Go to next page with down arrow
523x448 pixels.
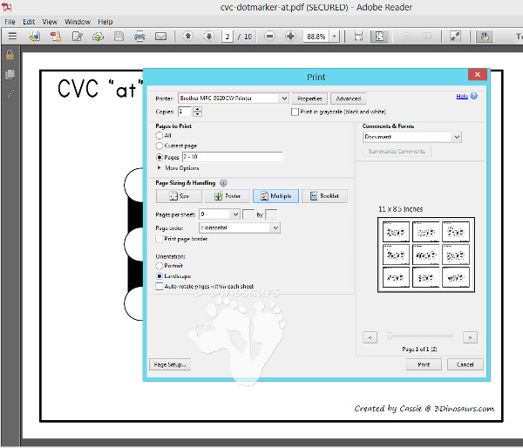pyautogui.click(x=208, y=37)
